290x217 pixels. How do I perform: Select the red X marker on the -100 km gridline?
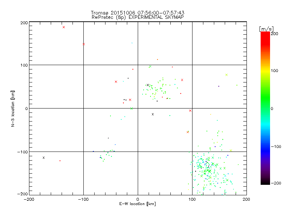[x=84, y=44]
